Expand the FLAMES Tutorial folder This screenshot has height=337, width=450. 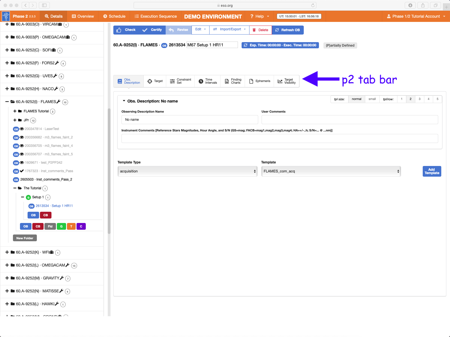[15, 111]
